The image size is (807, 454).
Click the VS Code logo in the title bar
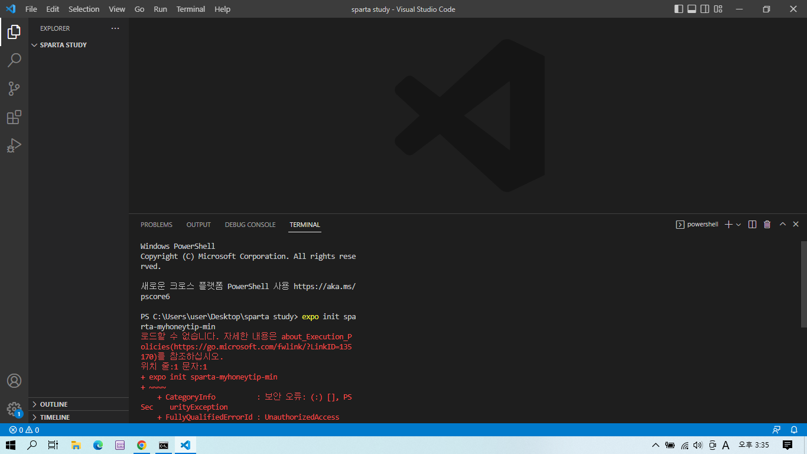point(10,9)
